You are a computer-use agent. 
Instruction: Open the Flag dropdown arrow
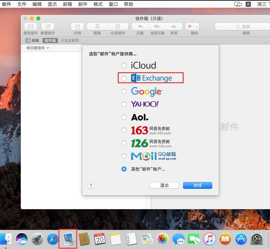tap(196, 27)
